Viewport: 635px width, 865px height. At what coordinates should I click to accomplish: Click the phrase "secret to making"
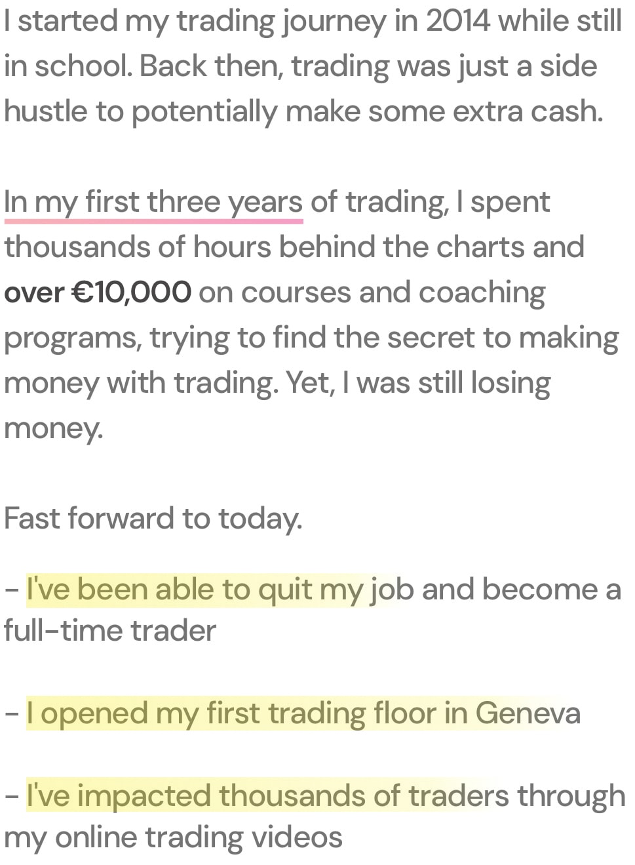pyautogui.click(x=503, y=338)
